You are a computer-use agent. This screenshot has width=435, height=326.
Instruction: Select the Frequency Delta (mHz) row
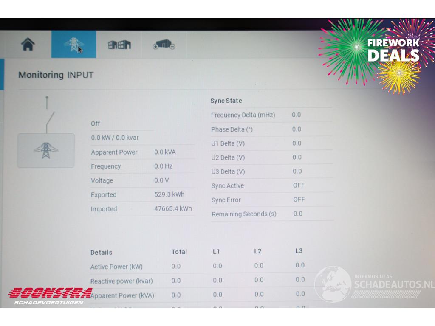[243, 115]
